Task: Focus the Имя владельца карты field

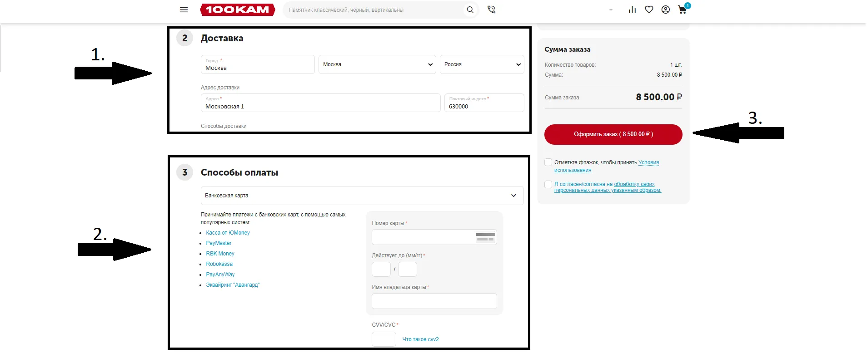Action: [x=434, y=301]
